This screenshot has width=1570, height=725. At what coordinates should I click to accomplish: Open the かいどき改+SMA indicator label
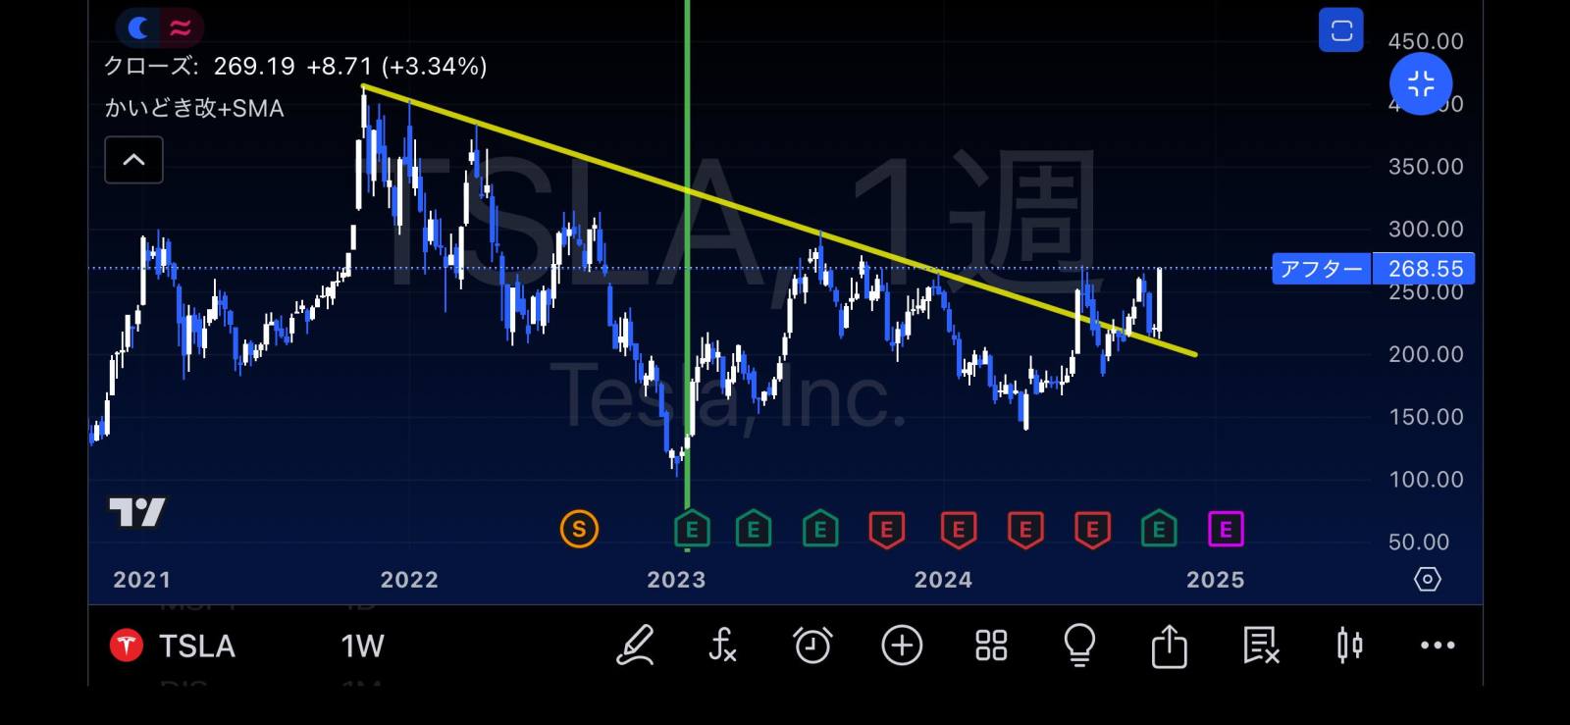tap(194, 108)
